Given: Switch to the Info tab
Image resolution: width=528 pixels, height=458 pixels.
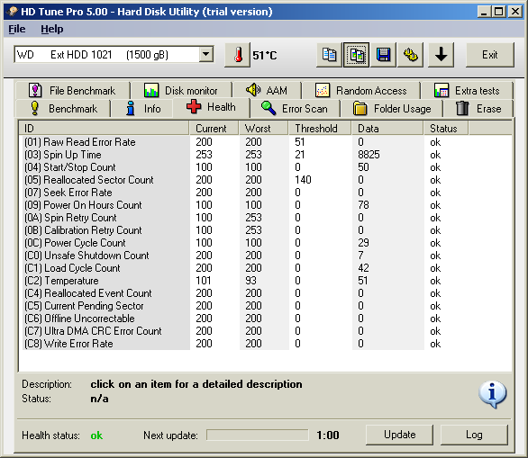Looking at the screenshot, I should 142,109.
